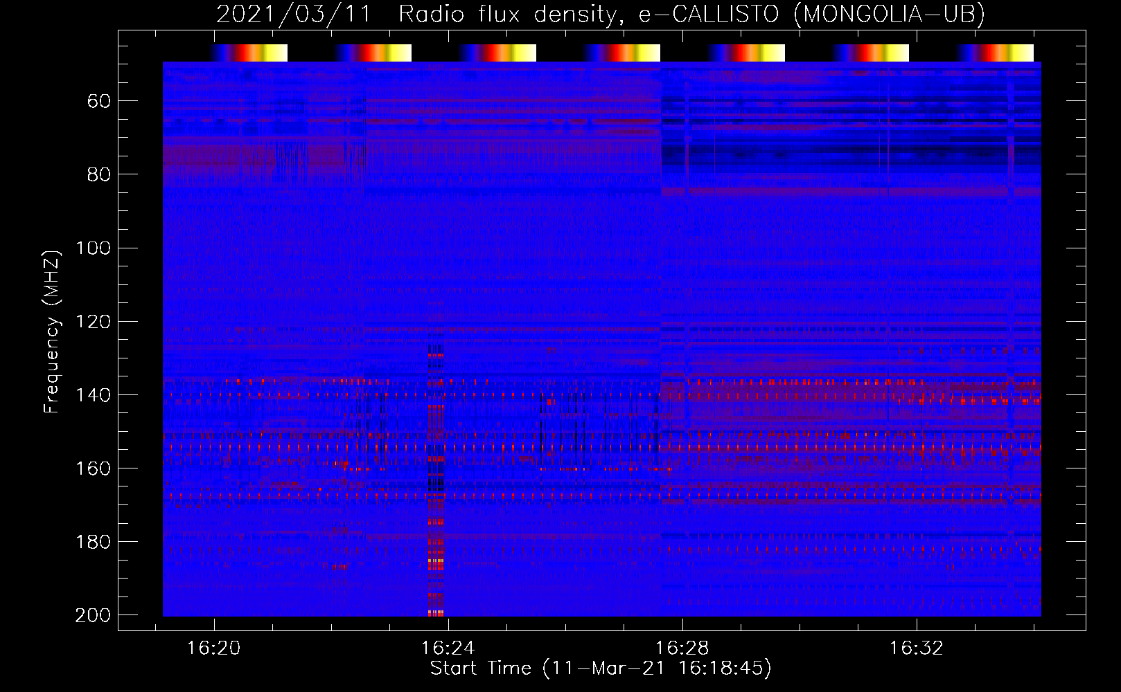Click the '140' frequency tick label
This screenshot has width=1121, height=692.
tap(94, 395)
